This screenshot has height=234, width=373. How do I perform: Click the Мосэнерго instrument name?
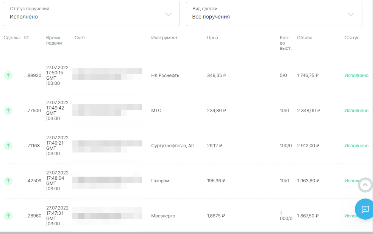point(163,216)
